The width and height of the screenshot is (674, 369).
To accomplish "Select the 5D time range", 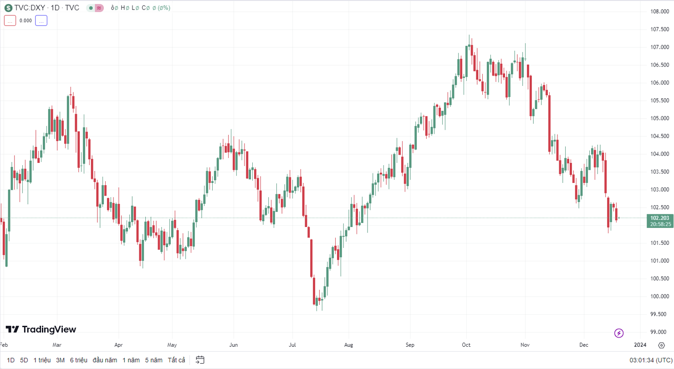I will (x=24, y=360).
